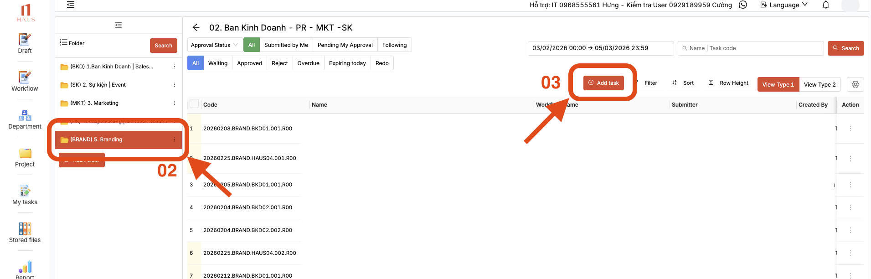Viewport: 871px width, 279px height.
Task: Open the Draft section icon
Action: click(x=25, y=40)
